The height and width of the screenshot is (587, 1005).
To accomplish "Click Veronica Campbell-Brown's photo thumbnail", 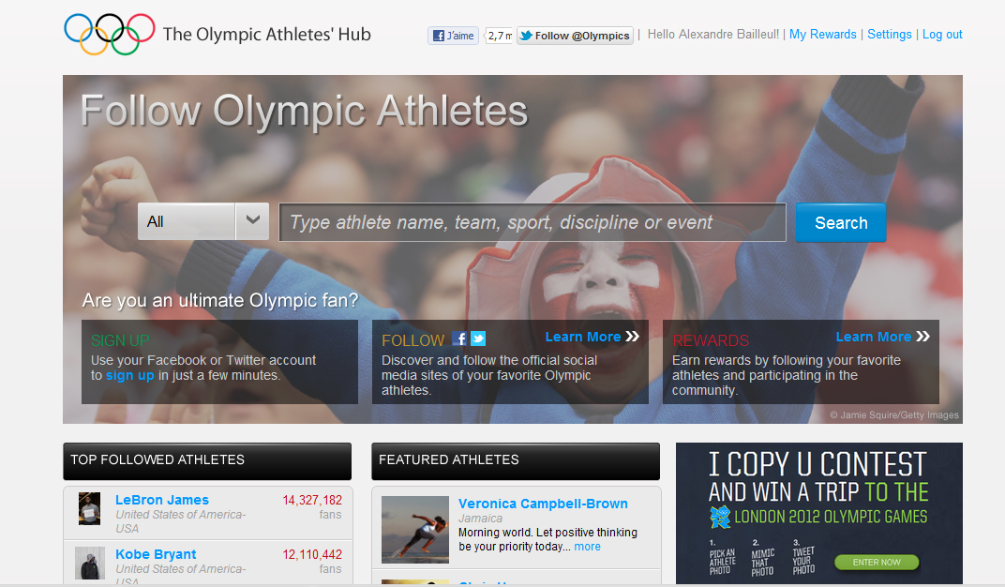I will 414,529.
